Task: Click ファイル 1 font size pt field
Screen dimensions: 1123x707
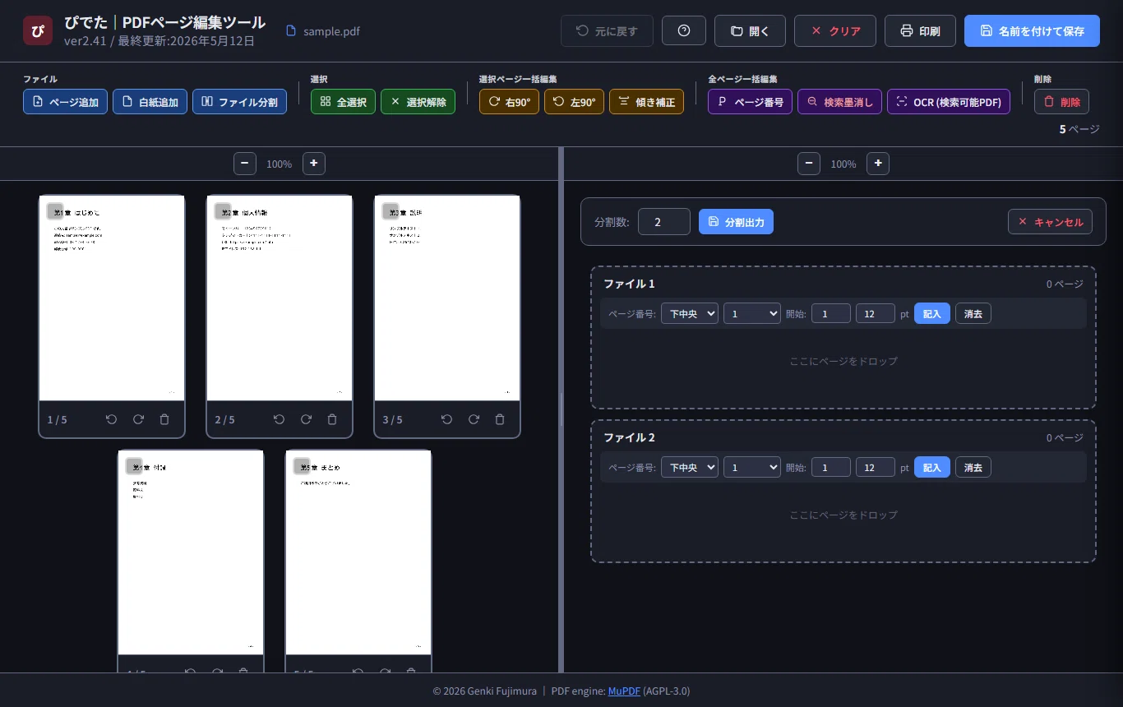Action: pos(876,313)
